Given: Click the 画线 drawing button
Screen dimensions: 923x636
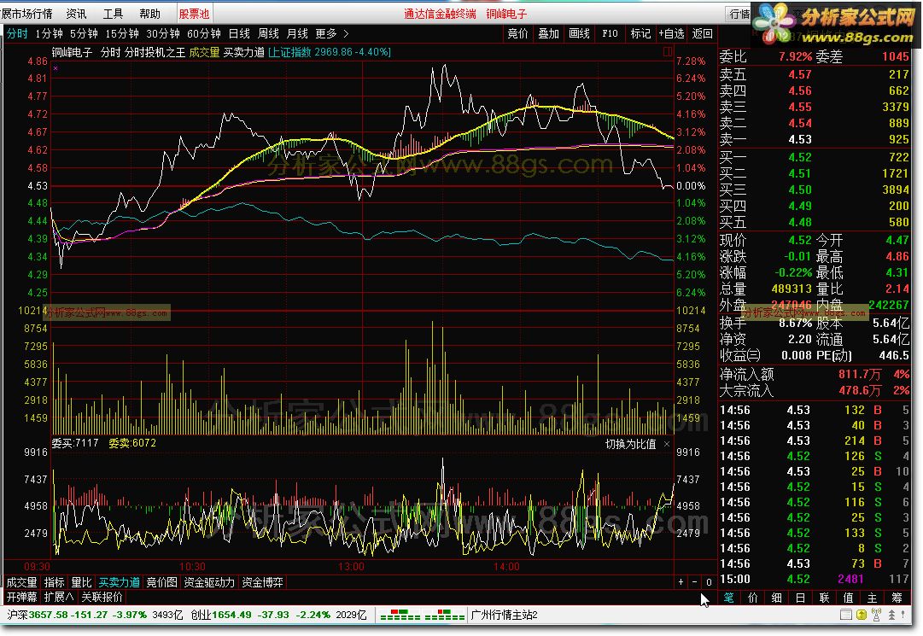Looking at the screenshot, I should tap(579, 33).
